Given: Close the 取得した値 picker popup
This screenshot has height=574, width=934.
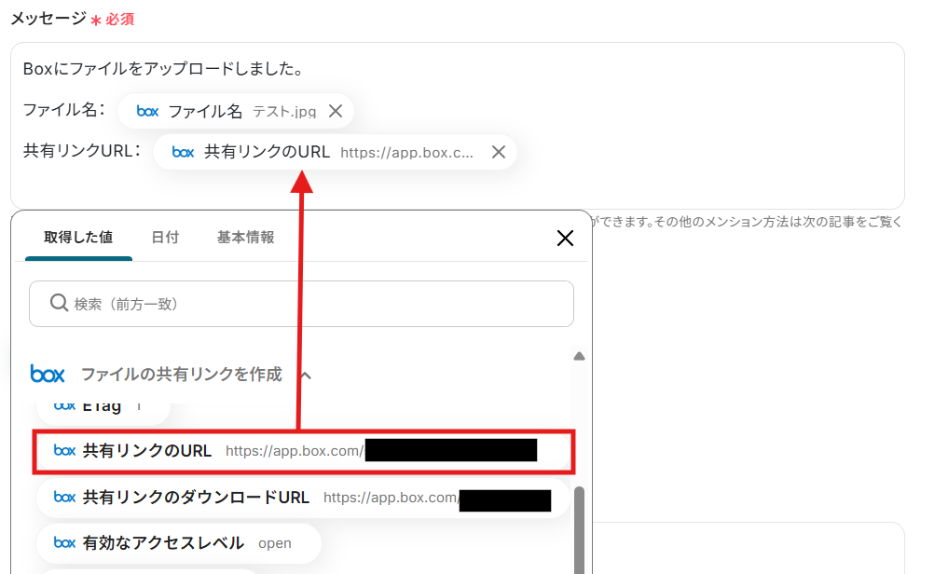Looking at the screenshot, I should (x=565, y=239).
